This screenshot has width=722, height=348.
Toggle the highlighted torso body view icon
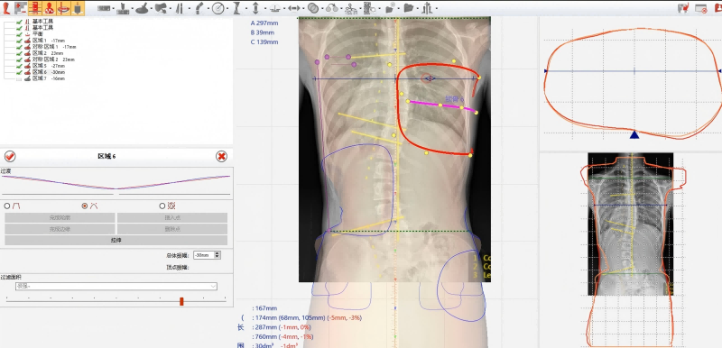(x=49, y=8)
